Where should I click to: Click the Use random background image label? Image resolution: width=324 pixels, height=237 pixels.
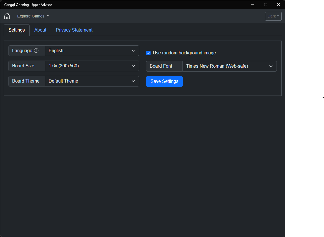click(184, 53)
